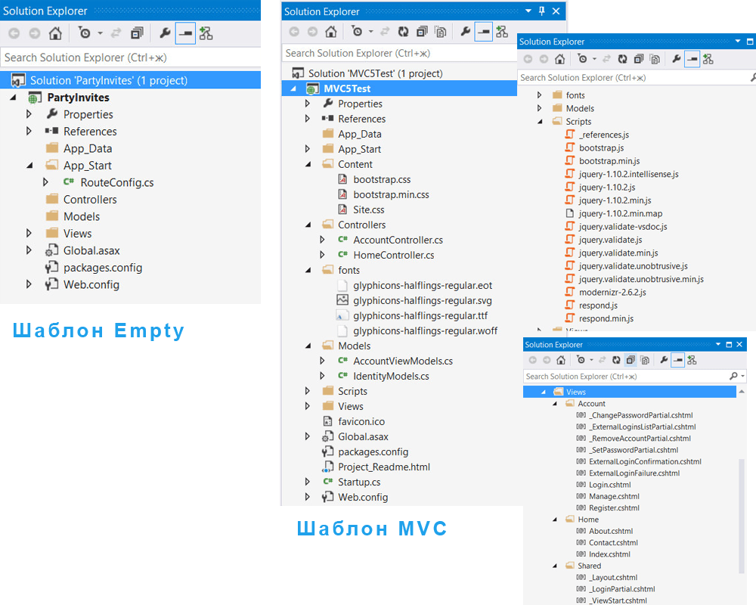Toggle Collapse All in Scripts panel toolbar
The image size is (756, 605).
coord(639,59)
